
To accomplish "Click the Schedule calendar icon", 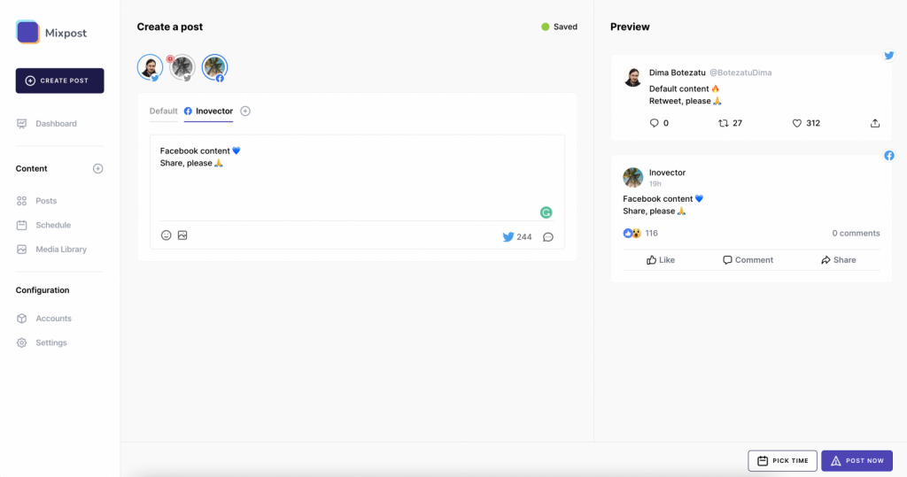I will point(22,226).
